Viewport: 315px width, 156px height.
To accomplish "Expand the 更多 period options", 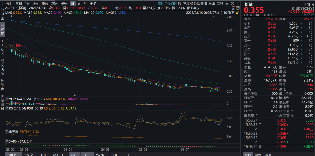I will [93, 4].
